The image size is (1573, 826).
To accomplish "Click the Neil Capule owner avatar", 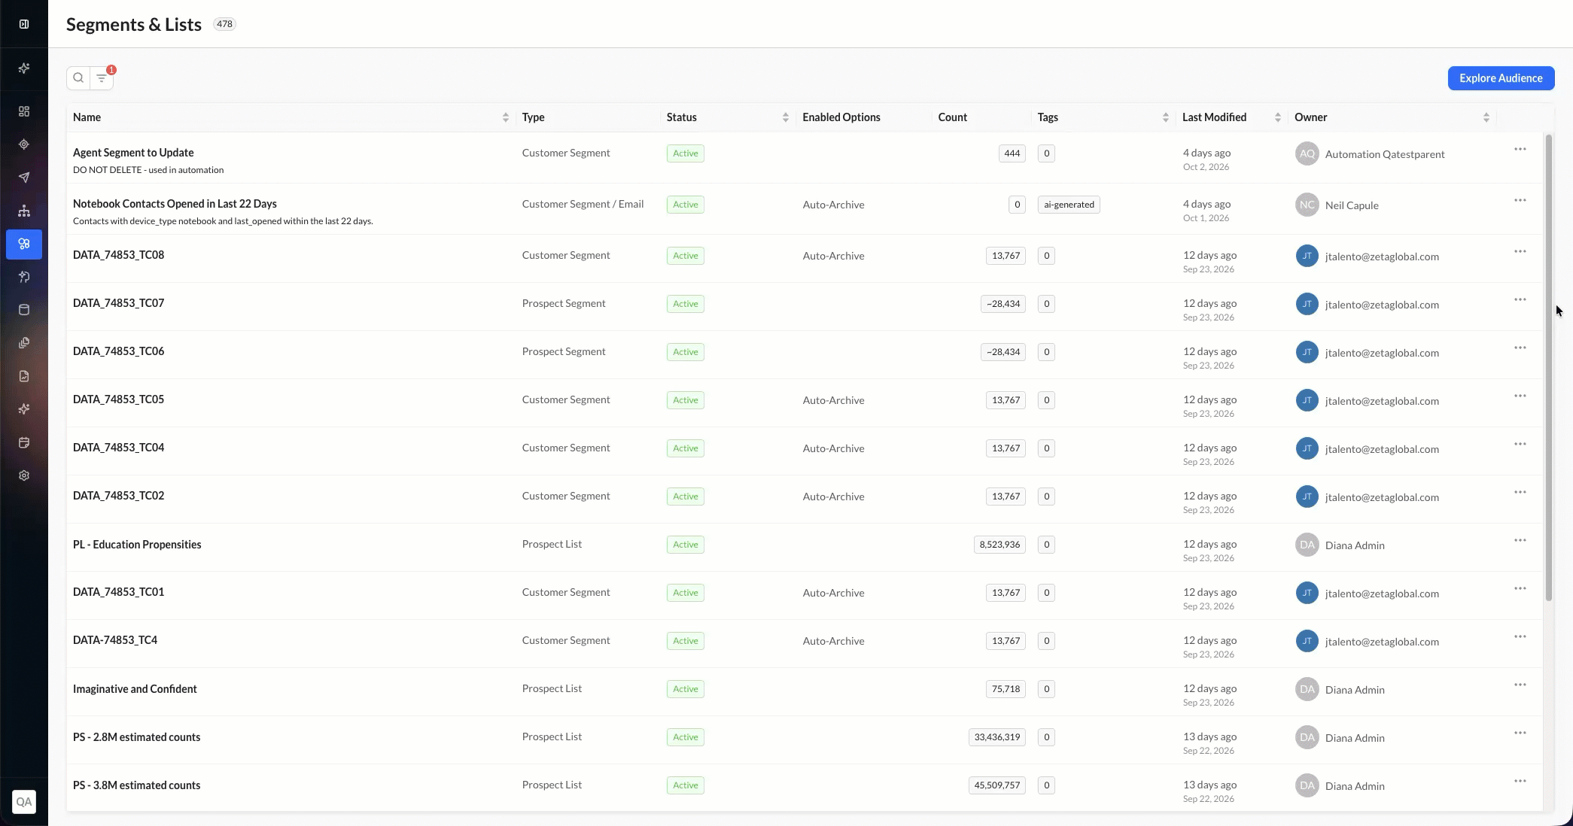I will [x=1307, y=205].
